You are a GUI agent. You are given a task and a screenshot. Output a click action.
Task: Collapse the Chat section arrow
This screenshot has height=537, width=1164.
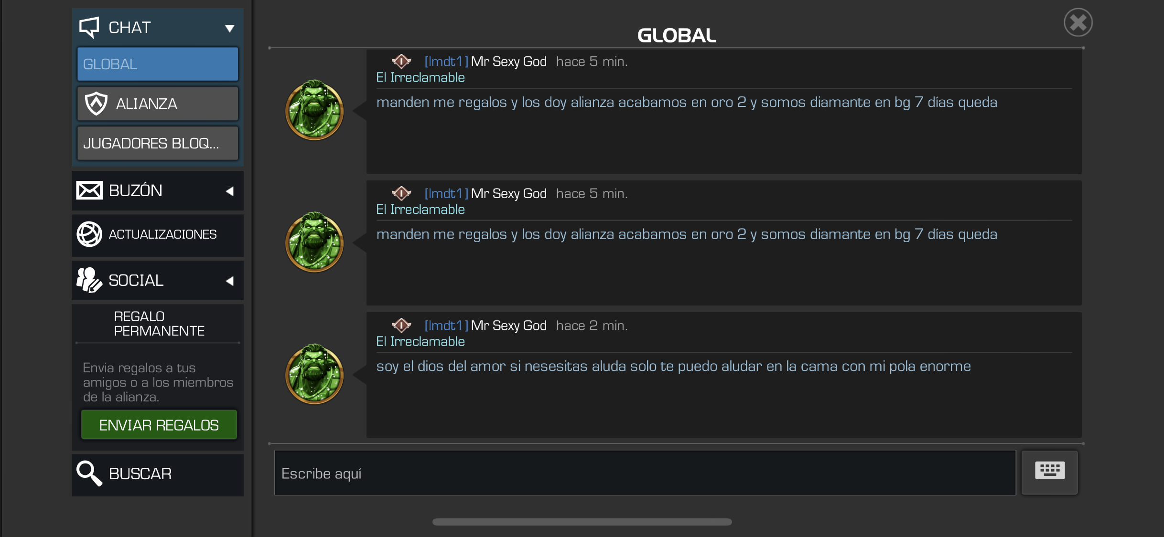(230, 28)
